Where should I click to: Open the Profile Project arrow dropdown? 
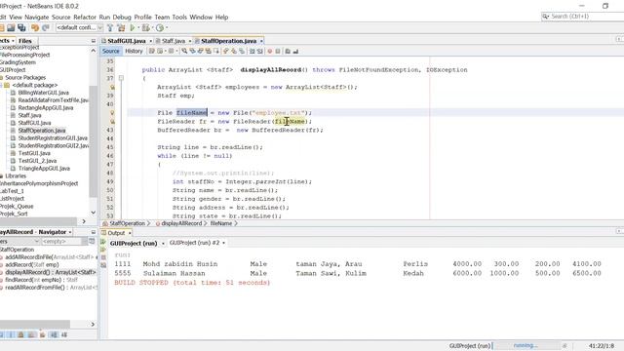click(167, 27)
